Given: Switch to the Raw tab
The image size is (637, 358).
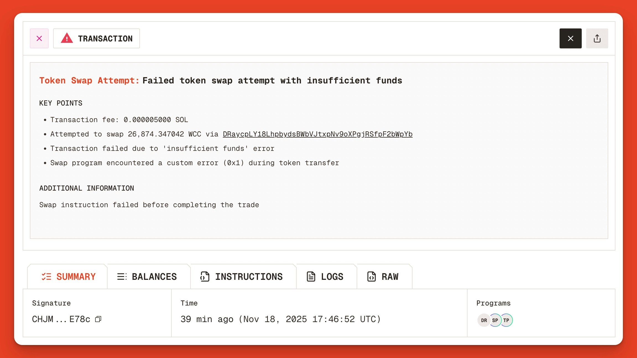Looking at the screenshot, I should point(390,277).
